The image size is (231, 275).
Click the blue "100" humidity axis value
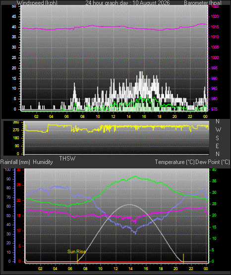[7, 170]
